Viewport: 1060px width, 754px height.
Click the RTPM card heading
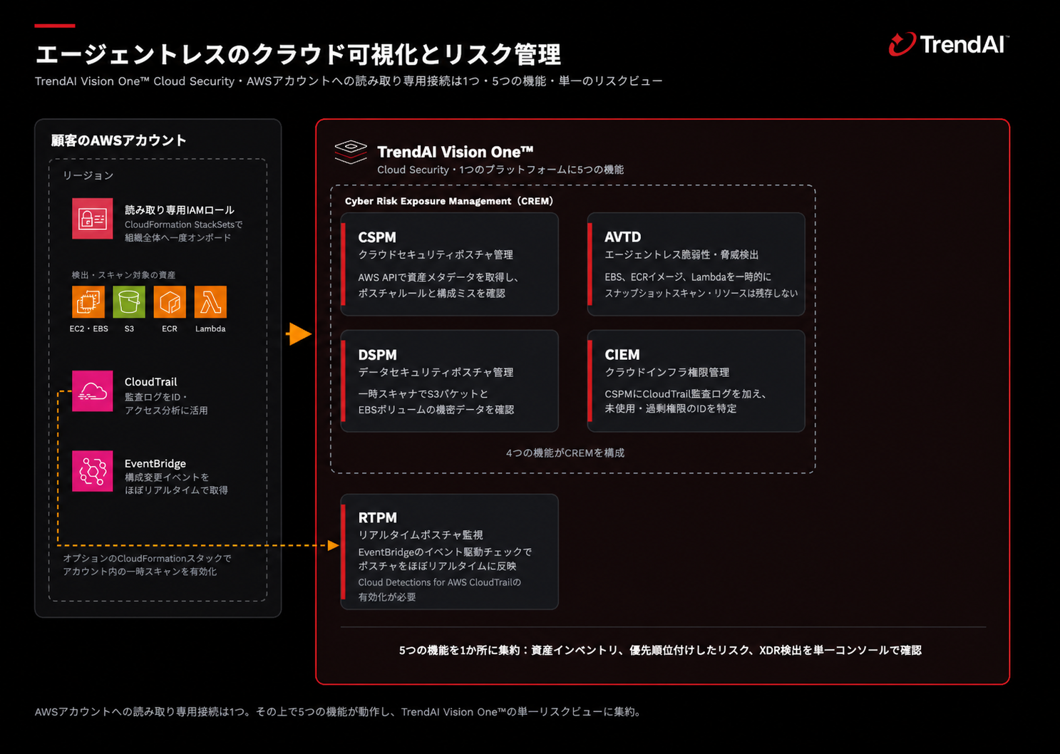point(378,518)
